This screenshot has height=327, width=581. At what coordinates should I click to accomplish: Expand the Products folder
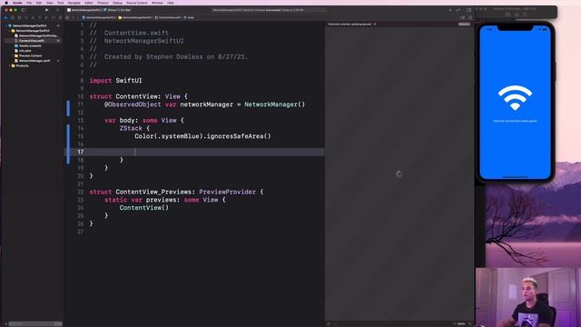click(10, 65)
